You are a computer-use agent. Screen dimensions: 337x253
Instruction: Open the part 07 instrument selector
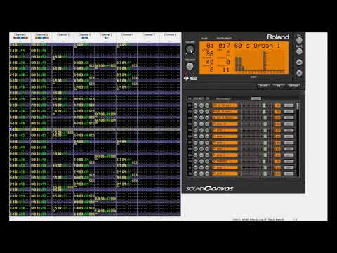click(x=225, y=143)
